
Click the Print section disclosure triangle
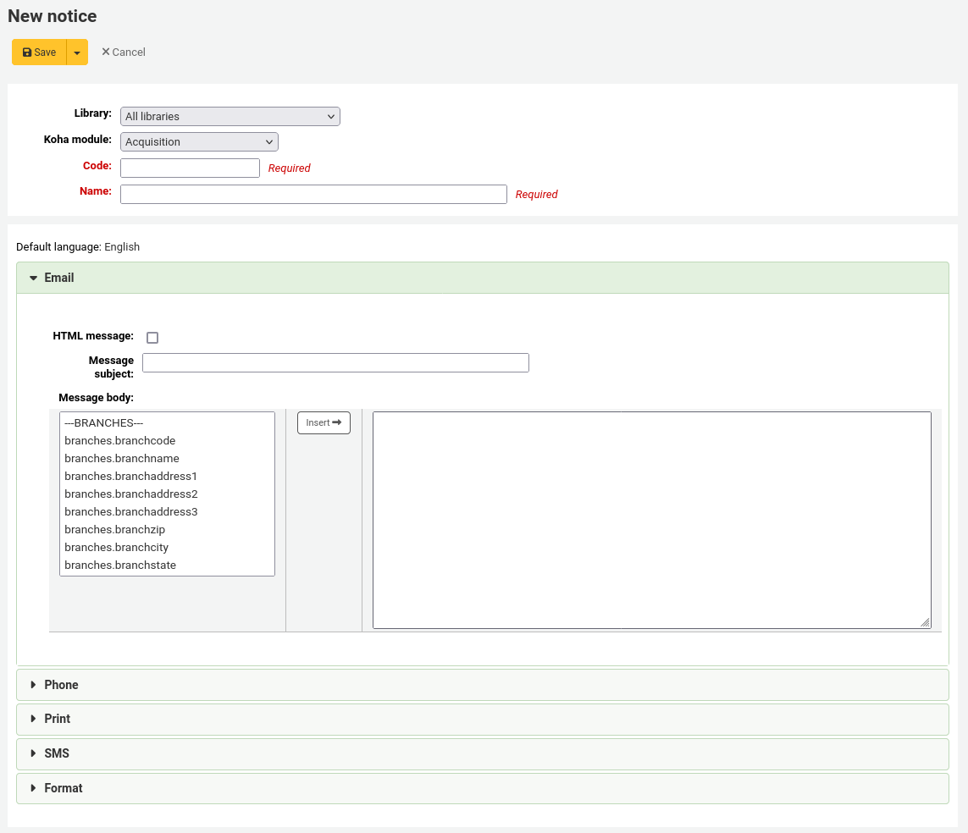[32, 719]
